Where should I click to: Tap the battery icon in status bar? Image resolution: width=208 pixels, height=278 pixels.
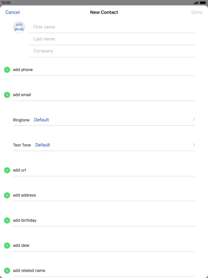coord(203,3)
